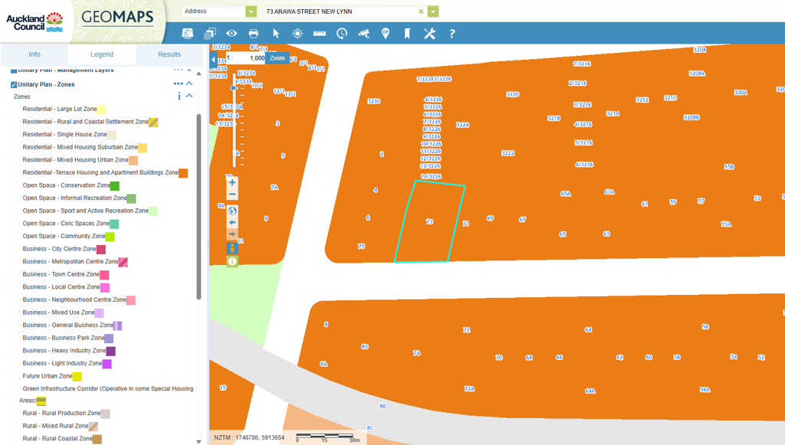
Task: Click the locate target crosshair icon
Action: (x=297, y=34)
